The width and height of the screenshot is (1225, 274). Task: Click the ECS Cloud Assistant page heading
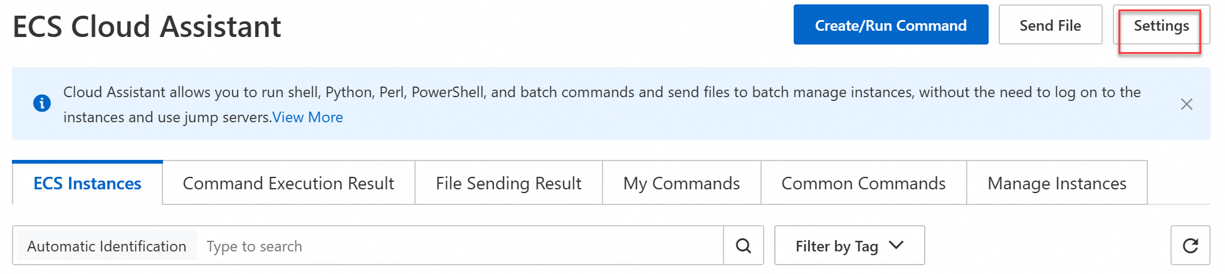point(147,26)
